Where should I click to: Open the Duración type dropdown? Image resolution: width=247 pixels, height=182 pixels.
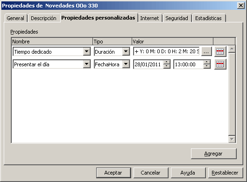126,51
